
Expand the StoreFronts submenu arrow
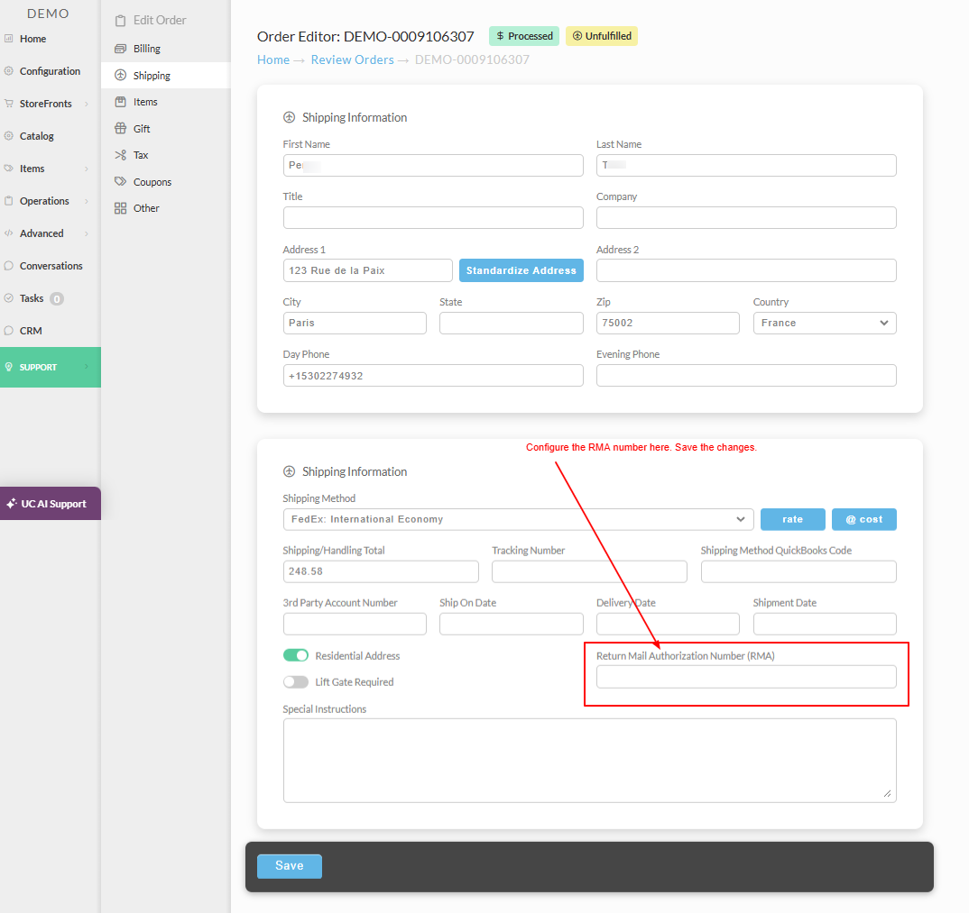87,104
